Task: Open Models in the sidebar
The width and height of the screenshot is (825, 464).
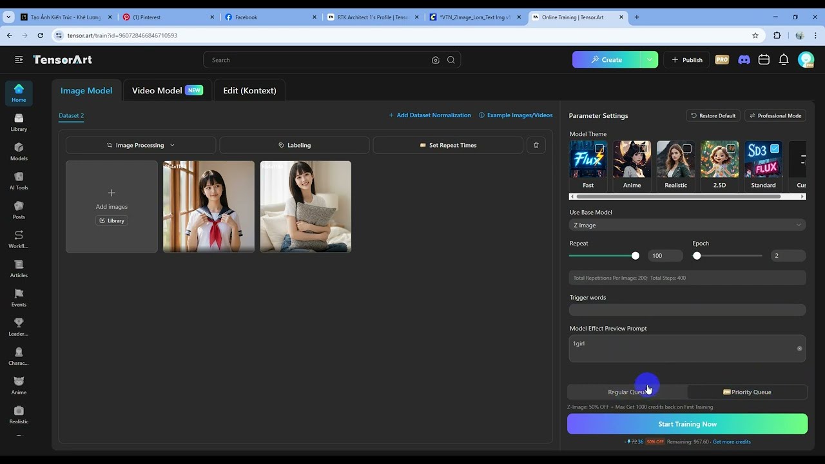Action: [x=19, y=151]
